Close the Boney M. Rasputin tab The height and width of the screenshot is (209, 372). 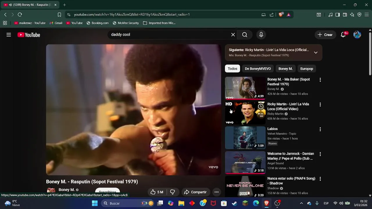point(55,5)
